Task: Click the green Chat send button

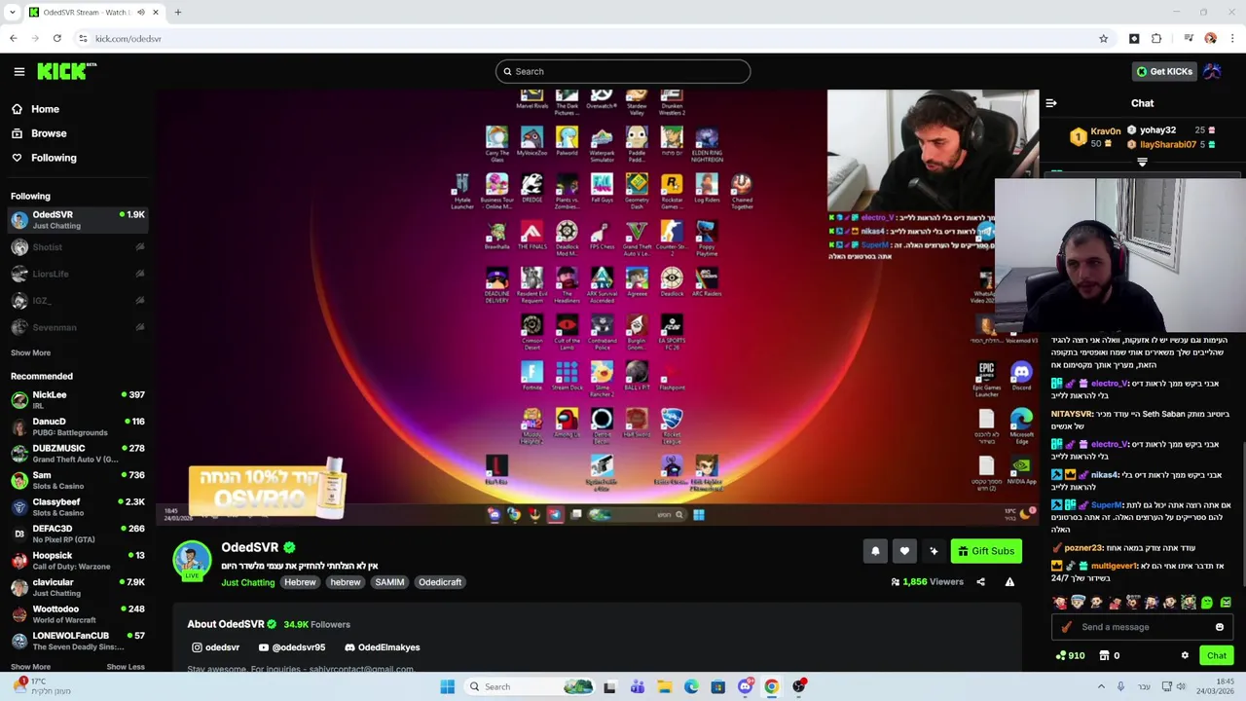Action: pos(1217,656)
